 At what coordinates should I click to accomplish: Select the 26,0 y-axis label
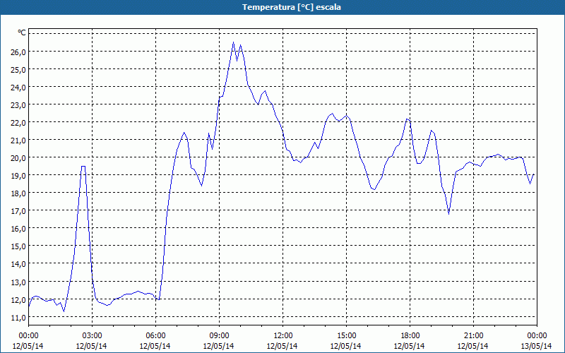pos(18,52)
